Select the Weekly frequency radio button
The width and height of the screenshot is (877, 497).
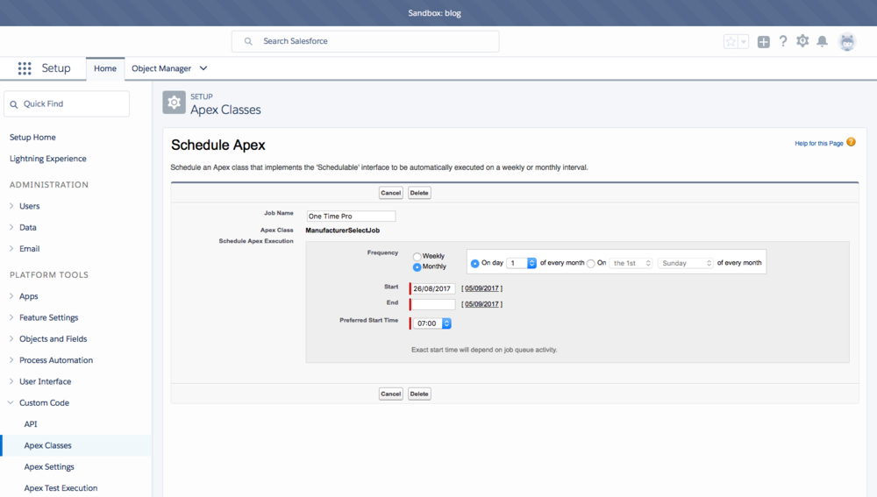(417, 256)
